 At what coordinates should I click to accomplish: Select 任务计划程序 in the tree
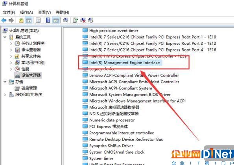[33, 43]
